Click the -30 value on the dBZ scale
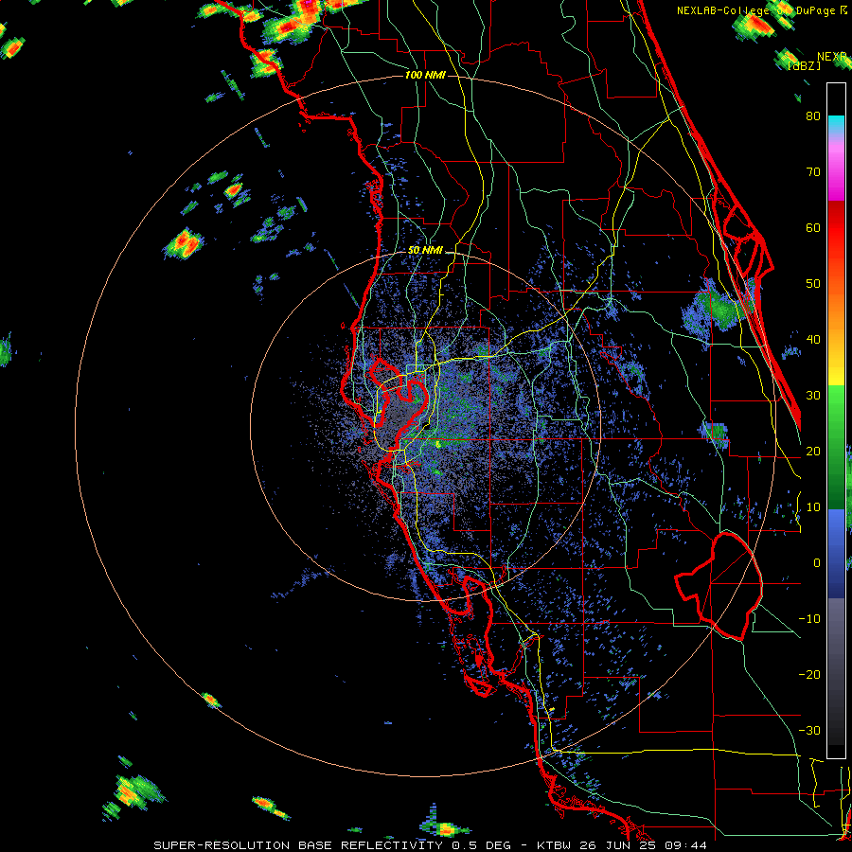Image resolution: width=852 pixels, height=852 pixels. [809, 731]
